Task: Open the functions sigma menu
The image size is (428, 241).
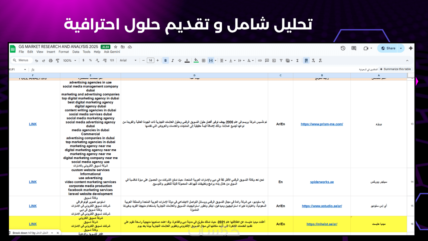Action: pyautogui.click(x=297, y=61)
